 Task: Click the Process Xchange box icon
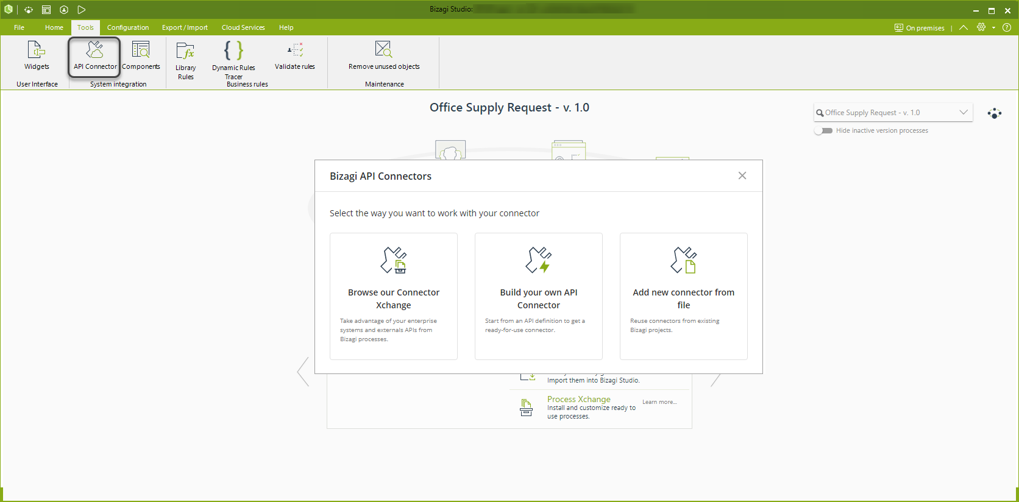526,408
